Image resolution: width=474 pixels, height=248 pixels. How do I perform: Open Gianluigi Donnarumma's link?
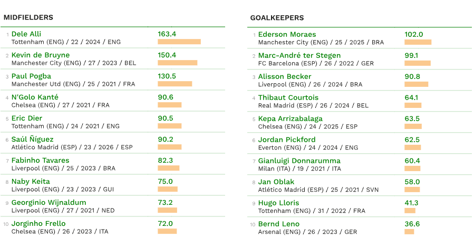pos(299,161)
